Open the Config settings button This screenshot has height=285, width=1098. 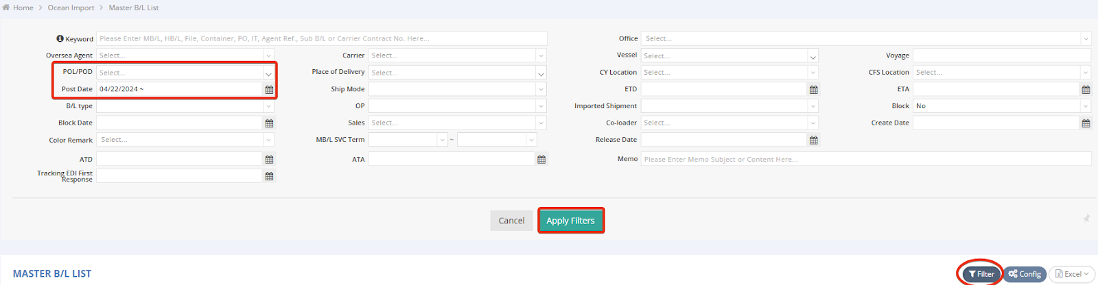coord(1025,274)
